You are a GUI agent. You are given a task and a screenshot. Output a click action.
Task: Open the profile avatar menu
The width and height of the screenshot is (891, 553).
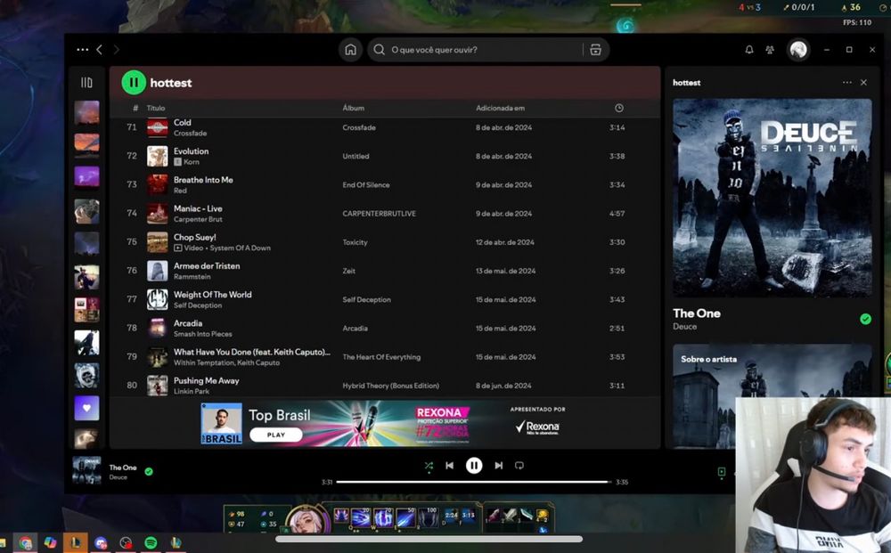pos(797,50)
